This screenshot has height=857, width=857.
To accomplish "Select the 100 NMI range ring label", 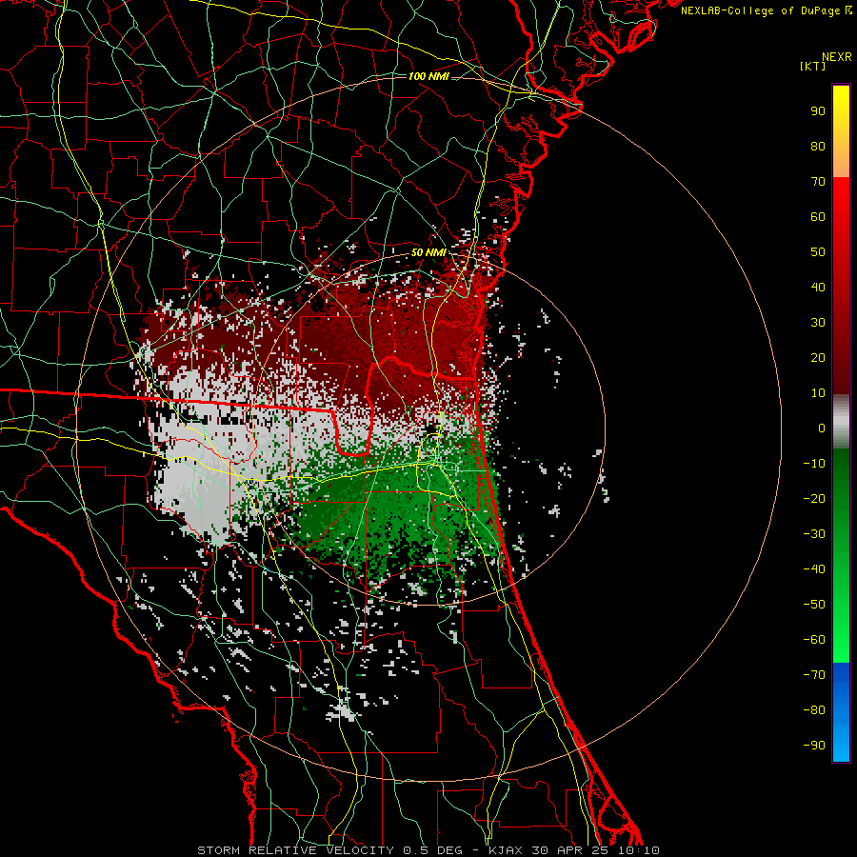I will tap(428, 76).
